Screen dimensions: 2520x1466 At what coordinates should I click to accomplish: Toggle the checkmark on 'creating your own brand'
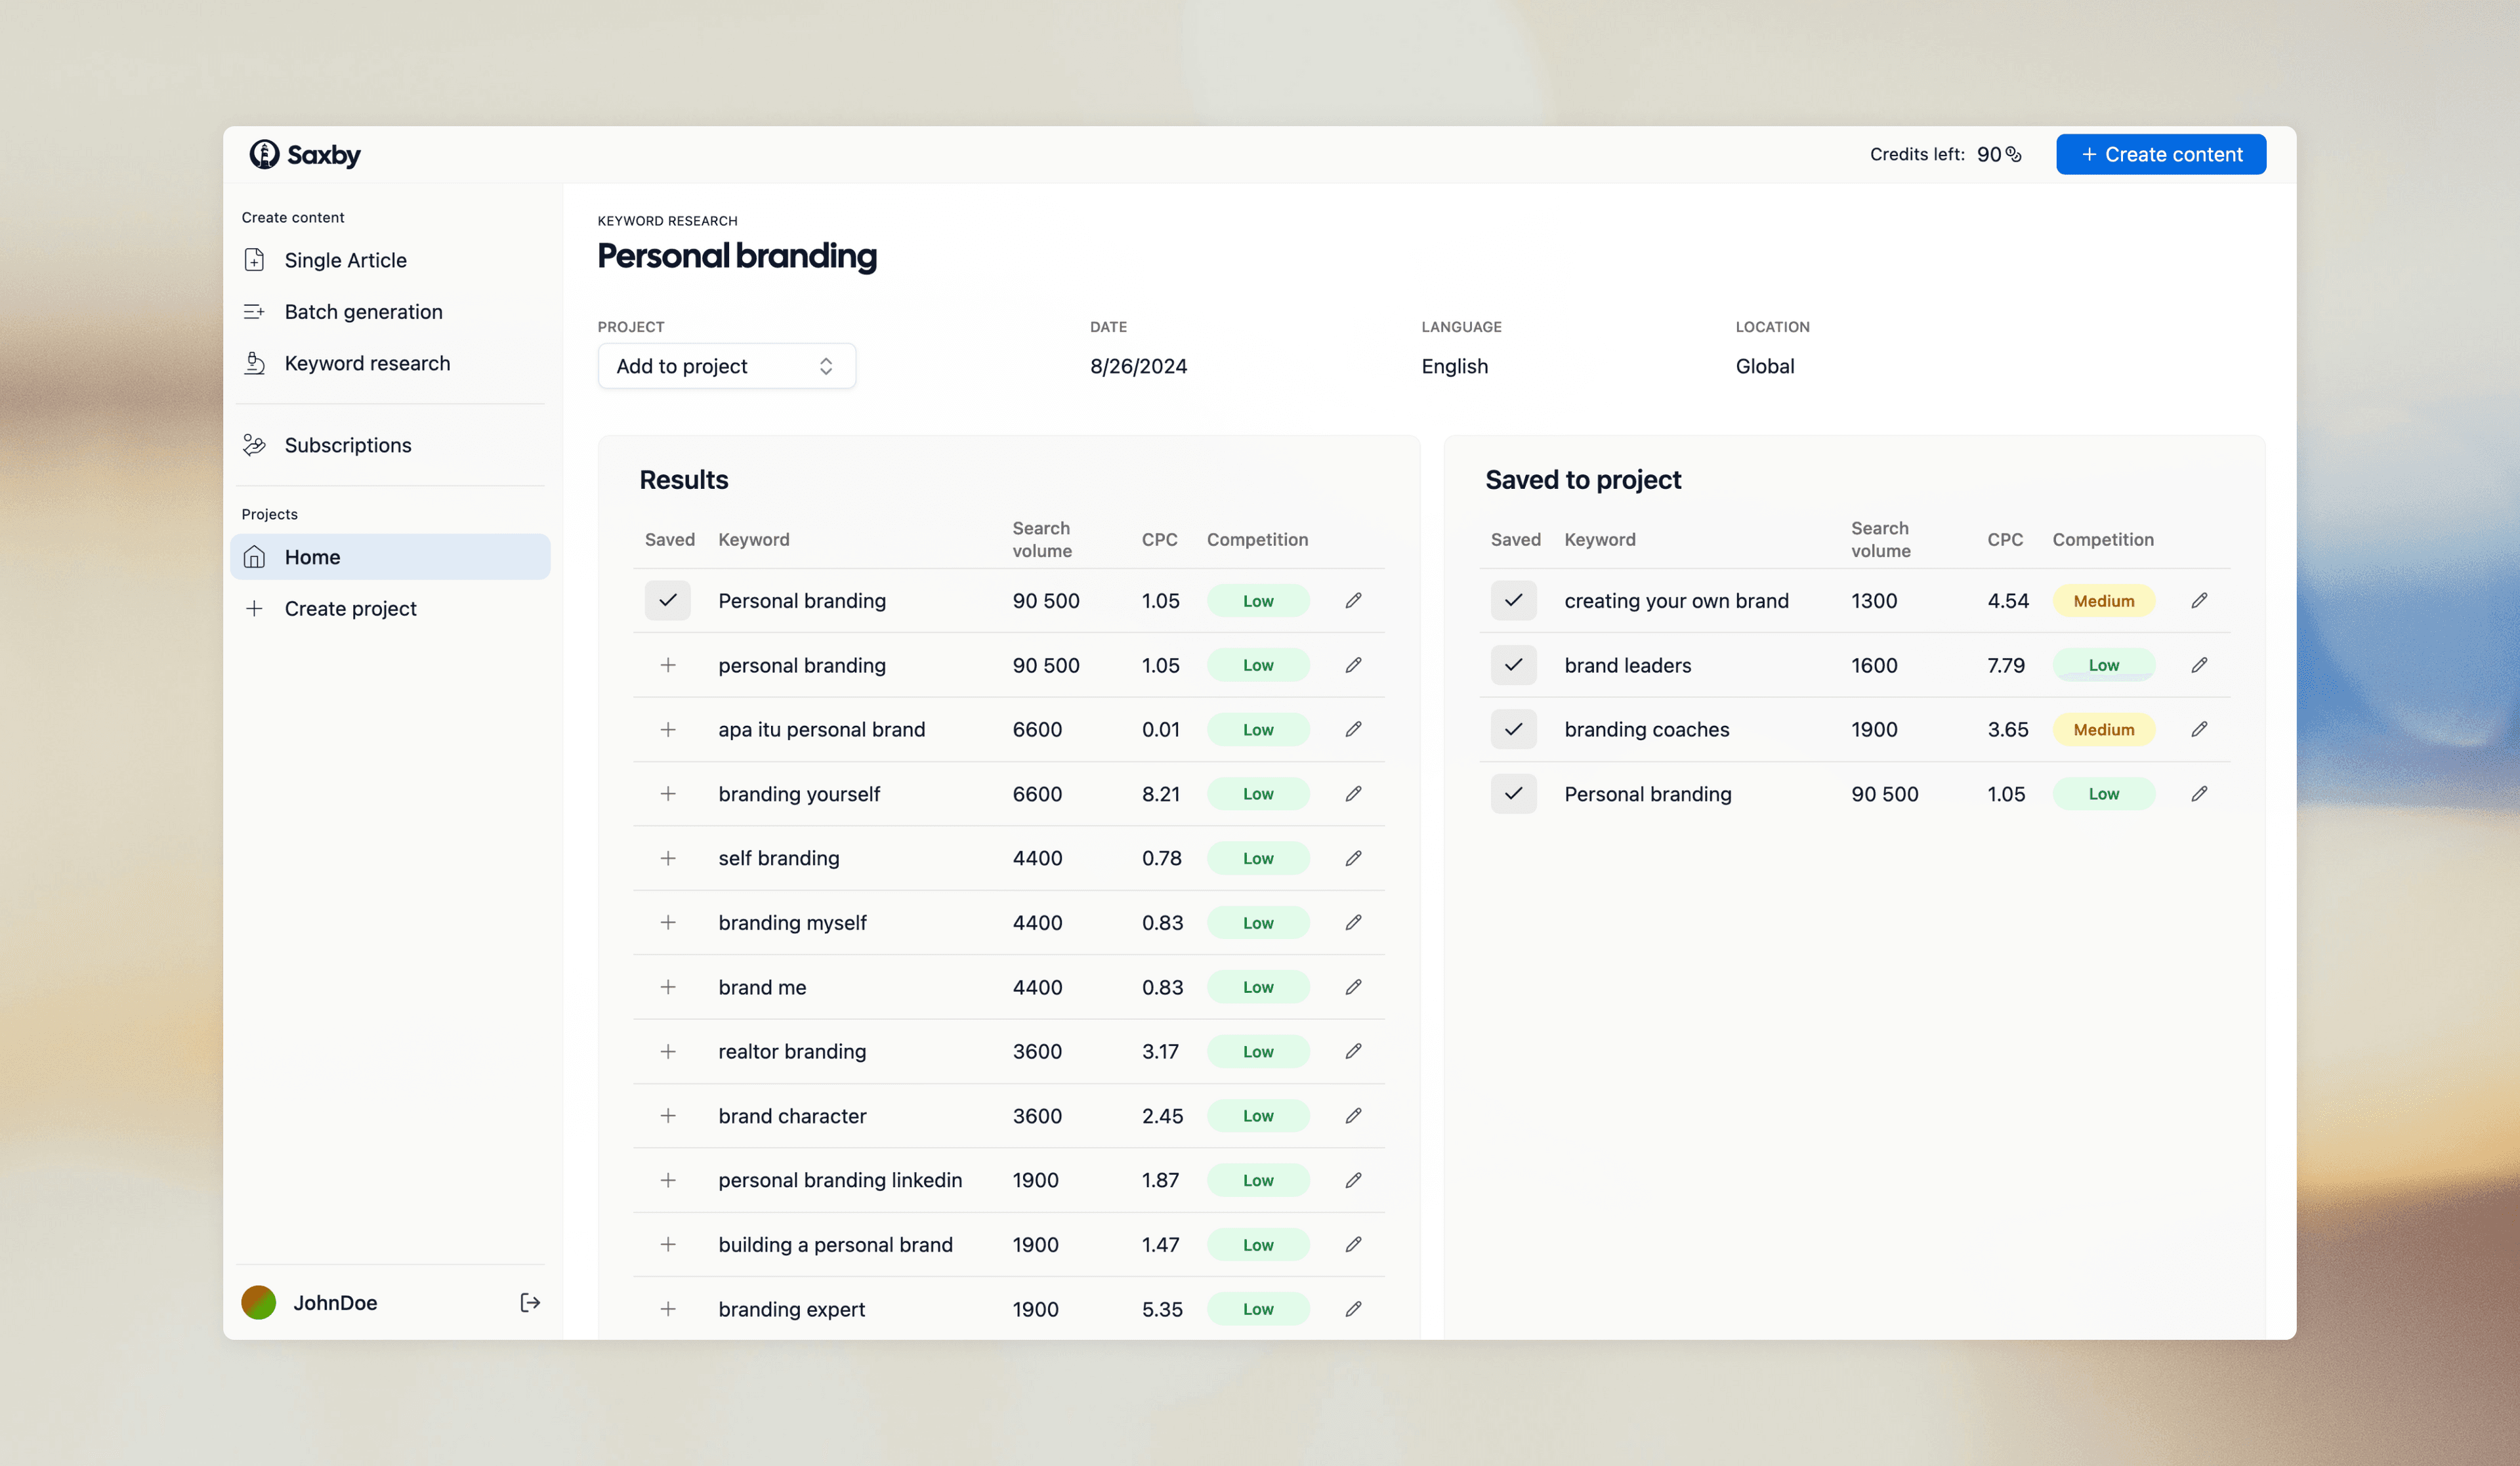tap(1514, 600)
